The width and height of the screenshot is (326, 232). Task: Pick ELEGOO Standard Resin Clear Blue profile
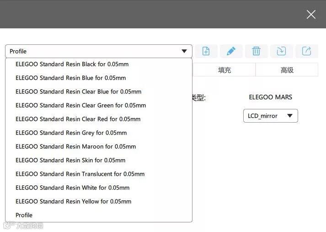[x=99, y=92]
